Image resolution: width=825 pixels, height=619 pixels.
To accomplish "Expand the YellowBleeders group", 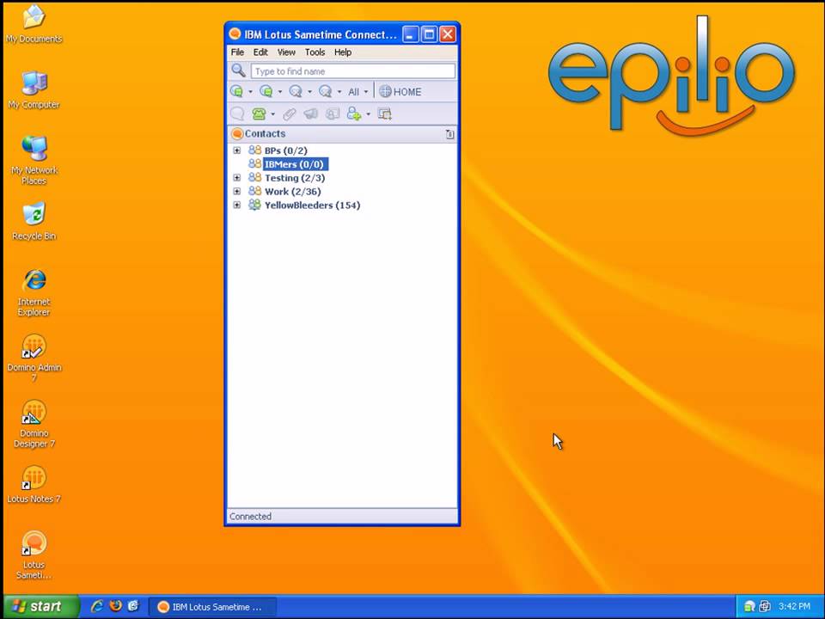I will tap(237, 205).
